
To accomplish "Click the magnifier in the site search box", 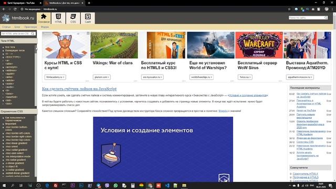I will (x=326, y=18).
